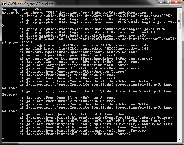
Task: Click the EventDispatchThread.run line
Action: 75,134
